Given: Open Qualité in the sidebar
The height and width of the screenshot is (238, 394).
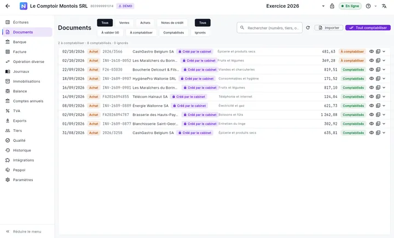Looking at the screenshot, I should [x=27, y=141].
